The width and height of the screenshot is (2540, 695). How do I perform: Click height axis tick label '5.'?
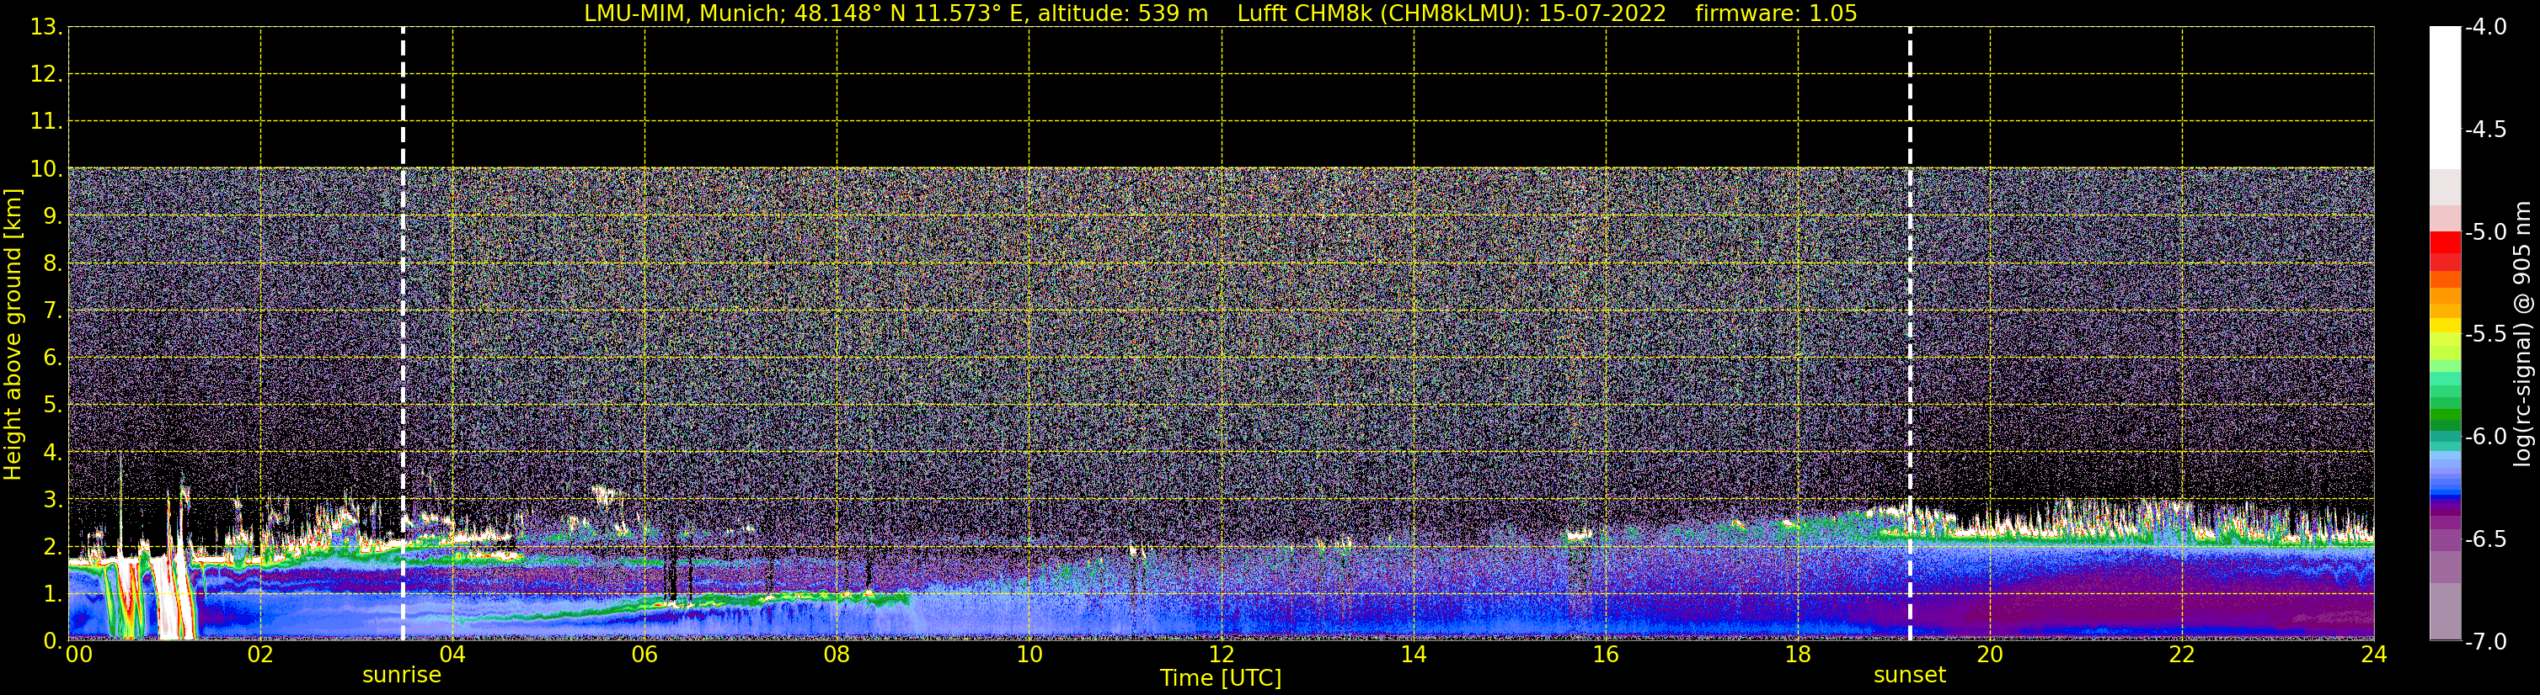51,406
